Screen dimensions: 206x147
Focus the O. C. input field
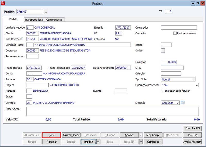(x=172, y=68)
